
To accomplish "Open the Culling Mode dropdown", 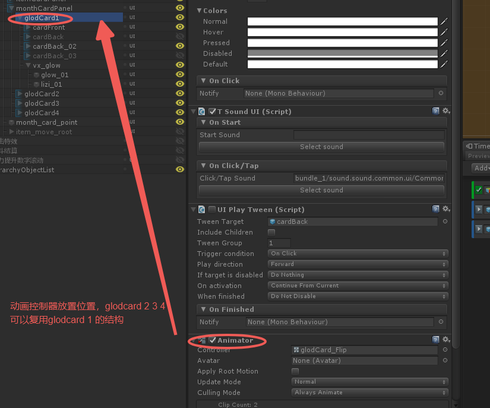I will pos(369,393).
